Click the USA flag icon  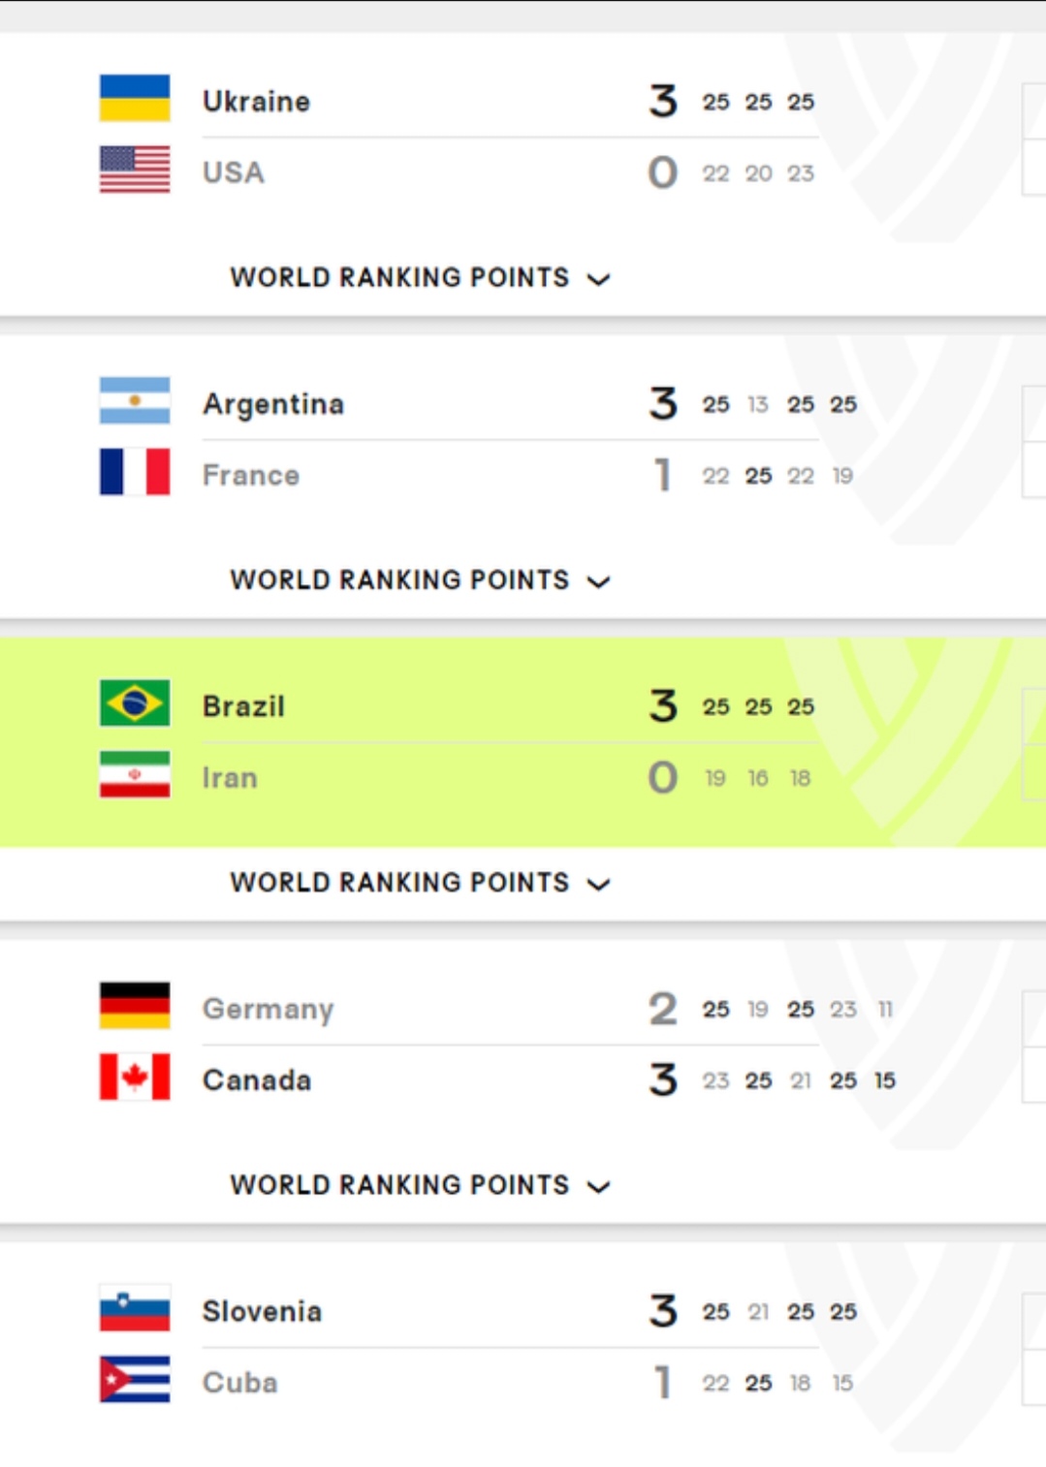[x=135, y=170]
